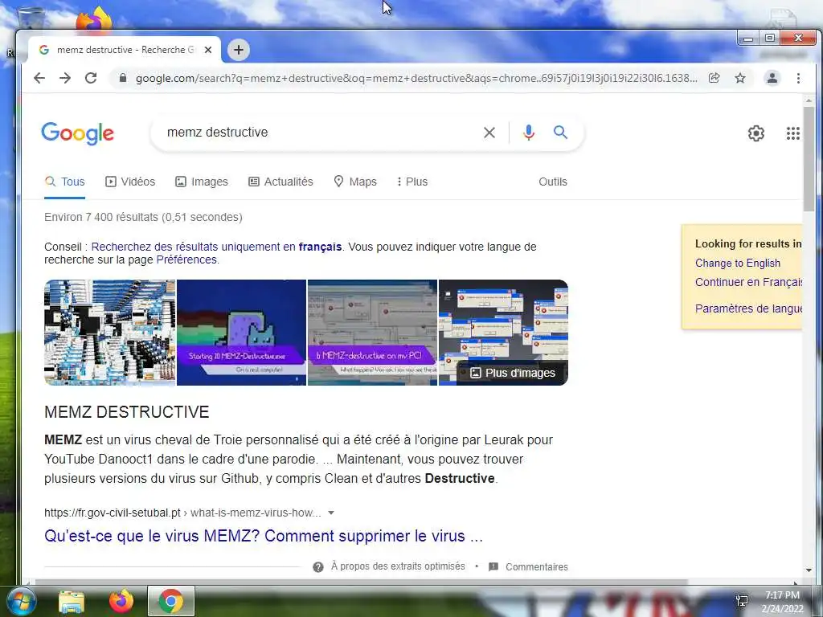Open the Outils search tools
Screen dimensions: 823x617
click(553, 182)
